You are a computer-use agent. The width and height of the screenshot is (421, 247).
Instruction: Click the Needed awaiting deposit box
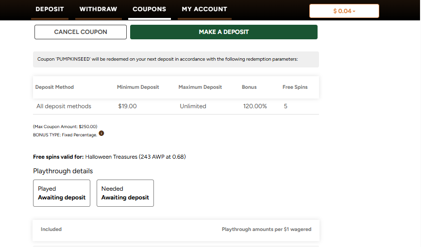(125, 193)
